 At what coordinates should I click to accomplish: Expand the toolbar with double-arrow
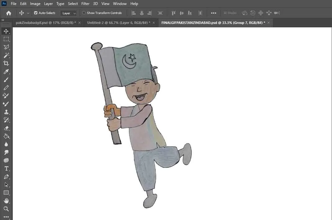click(x=3, y=20)
